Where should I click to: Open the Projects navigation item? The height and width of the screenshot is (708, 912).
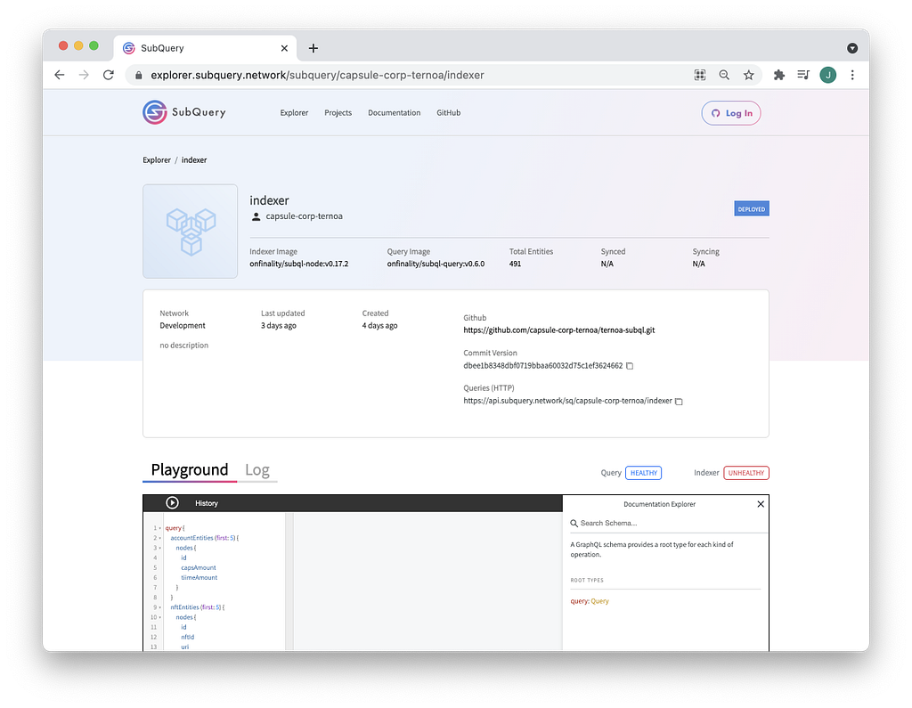point(338,113)
